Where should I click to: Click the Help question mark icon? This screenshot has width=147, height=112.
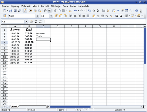tap(136, 11)
